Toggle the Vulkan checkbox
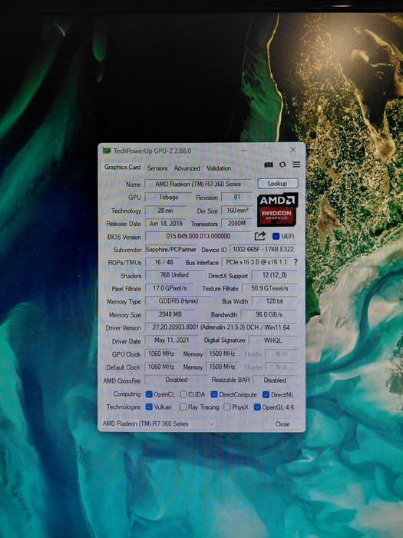This screenshot has width=403, height=538. [149, 407]
